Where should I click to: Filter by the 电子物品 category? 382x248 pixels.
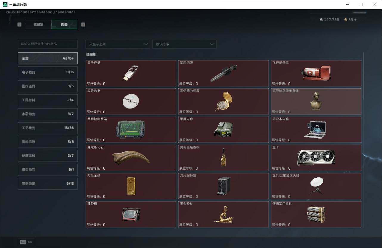(48, 72)
